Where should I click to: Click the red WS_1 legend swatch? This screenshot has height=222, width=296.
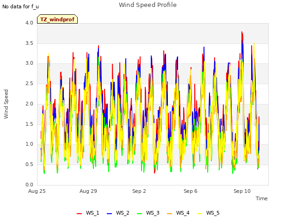(x=79, y=214)
